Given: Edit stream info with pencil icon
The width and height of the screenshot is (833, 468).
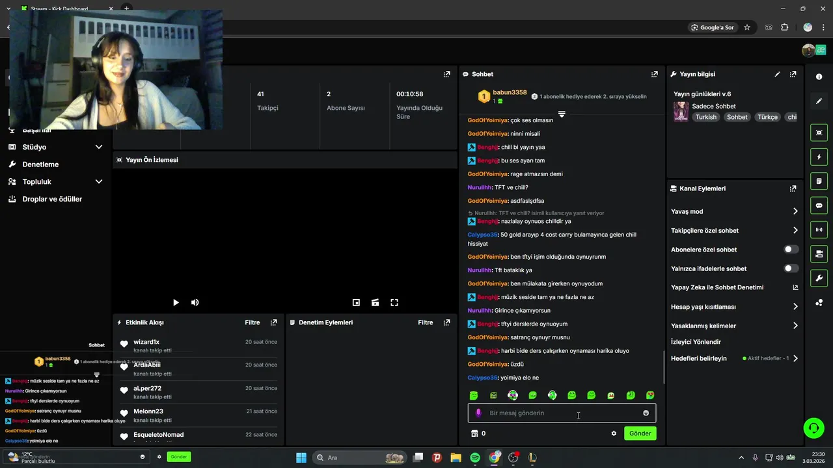Looking at the screenshot, I should pyautogui.click(x=777, y=74).
